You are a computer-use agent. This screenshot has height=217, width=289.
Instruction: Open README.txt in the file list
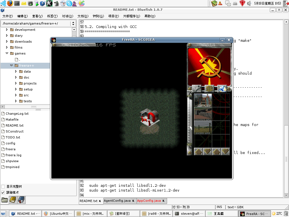(x=15, y=125)
